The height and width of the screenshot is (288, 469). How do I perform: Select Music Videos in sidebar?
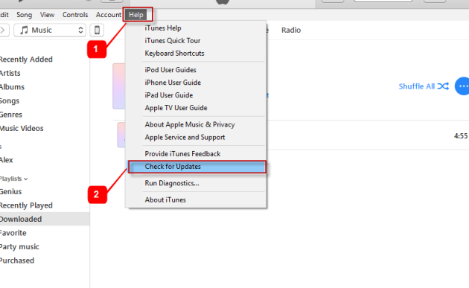tap(22, 128)
